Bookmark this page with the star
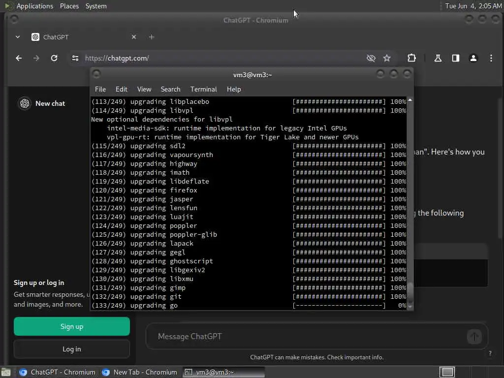The height and width of the screenshot is (378, 504). click(387, 58)
